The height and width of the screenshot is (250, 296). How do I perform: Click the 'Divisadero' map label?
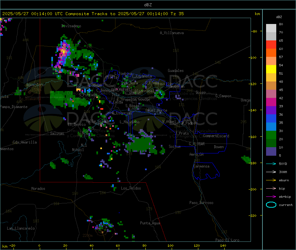click(x=71, y=26)
